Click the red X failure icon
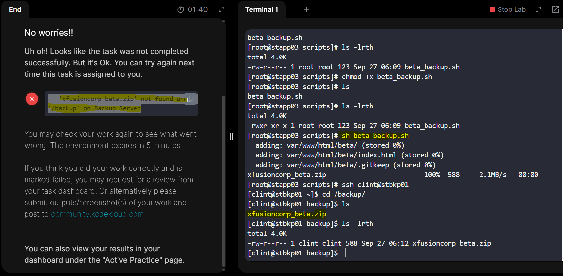The image size is (563, 276). [32, 99]
